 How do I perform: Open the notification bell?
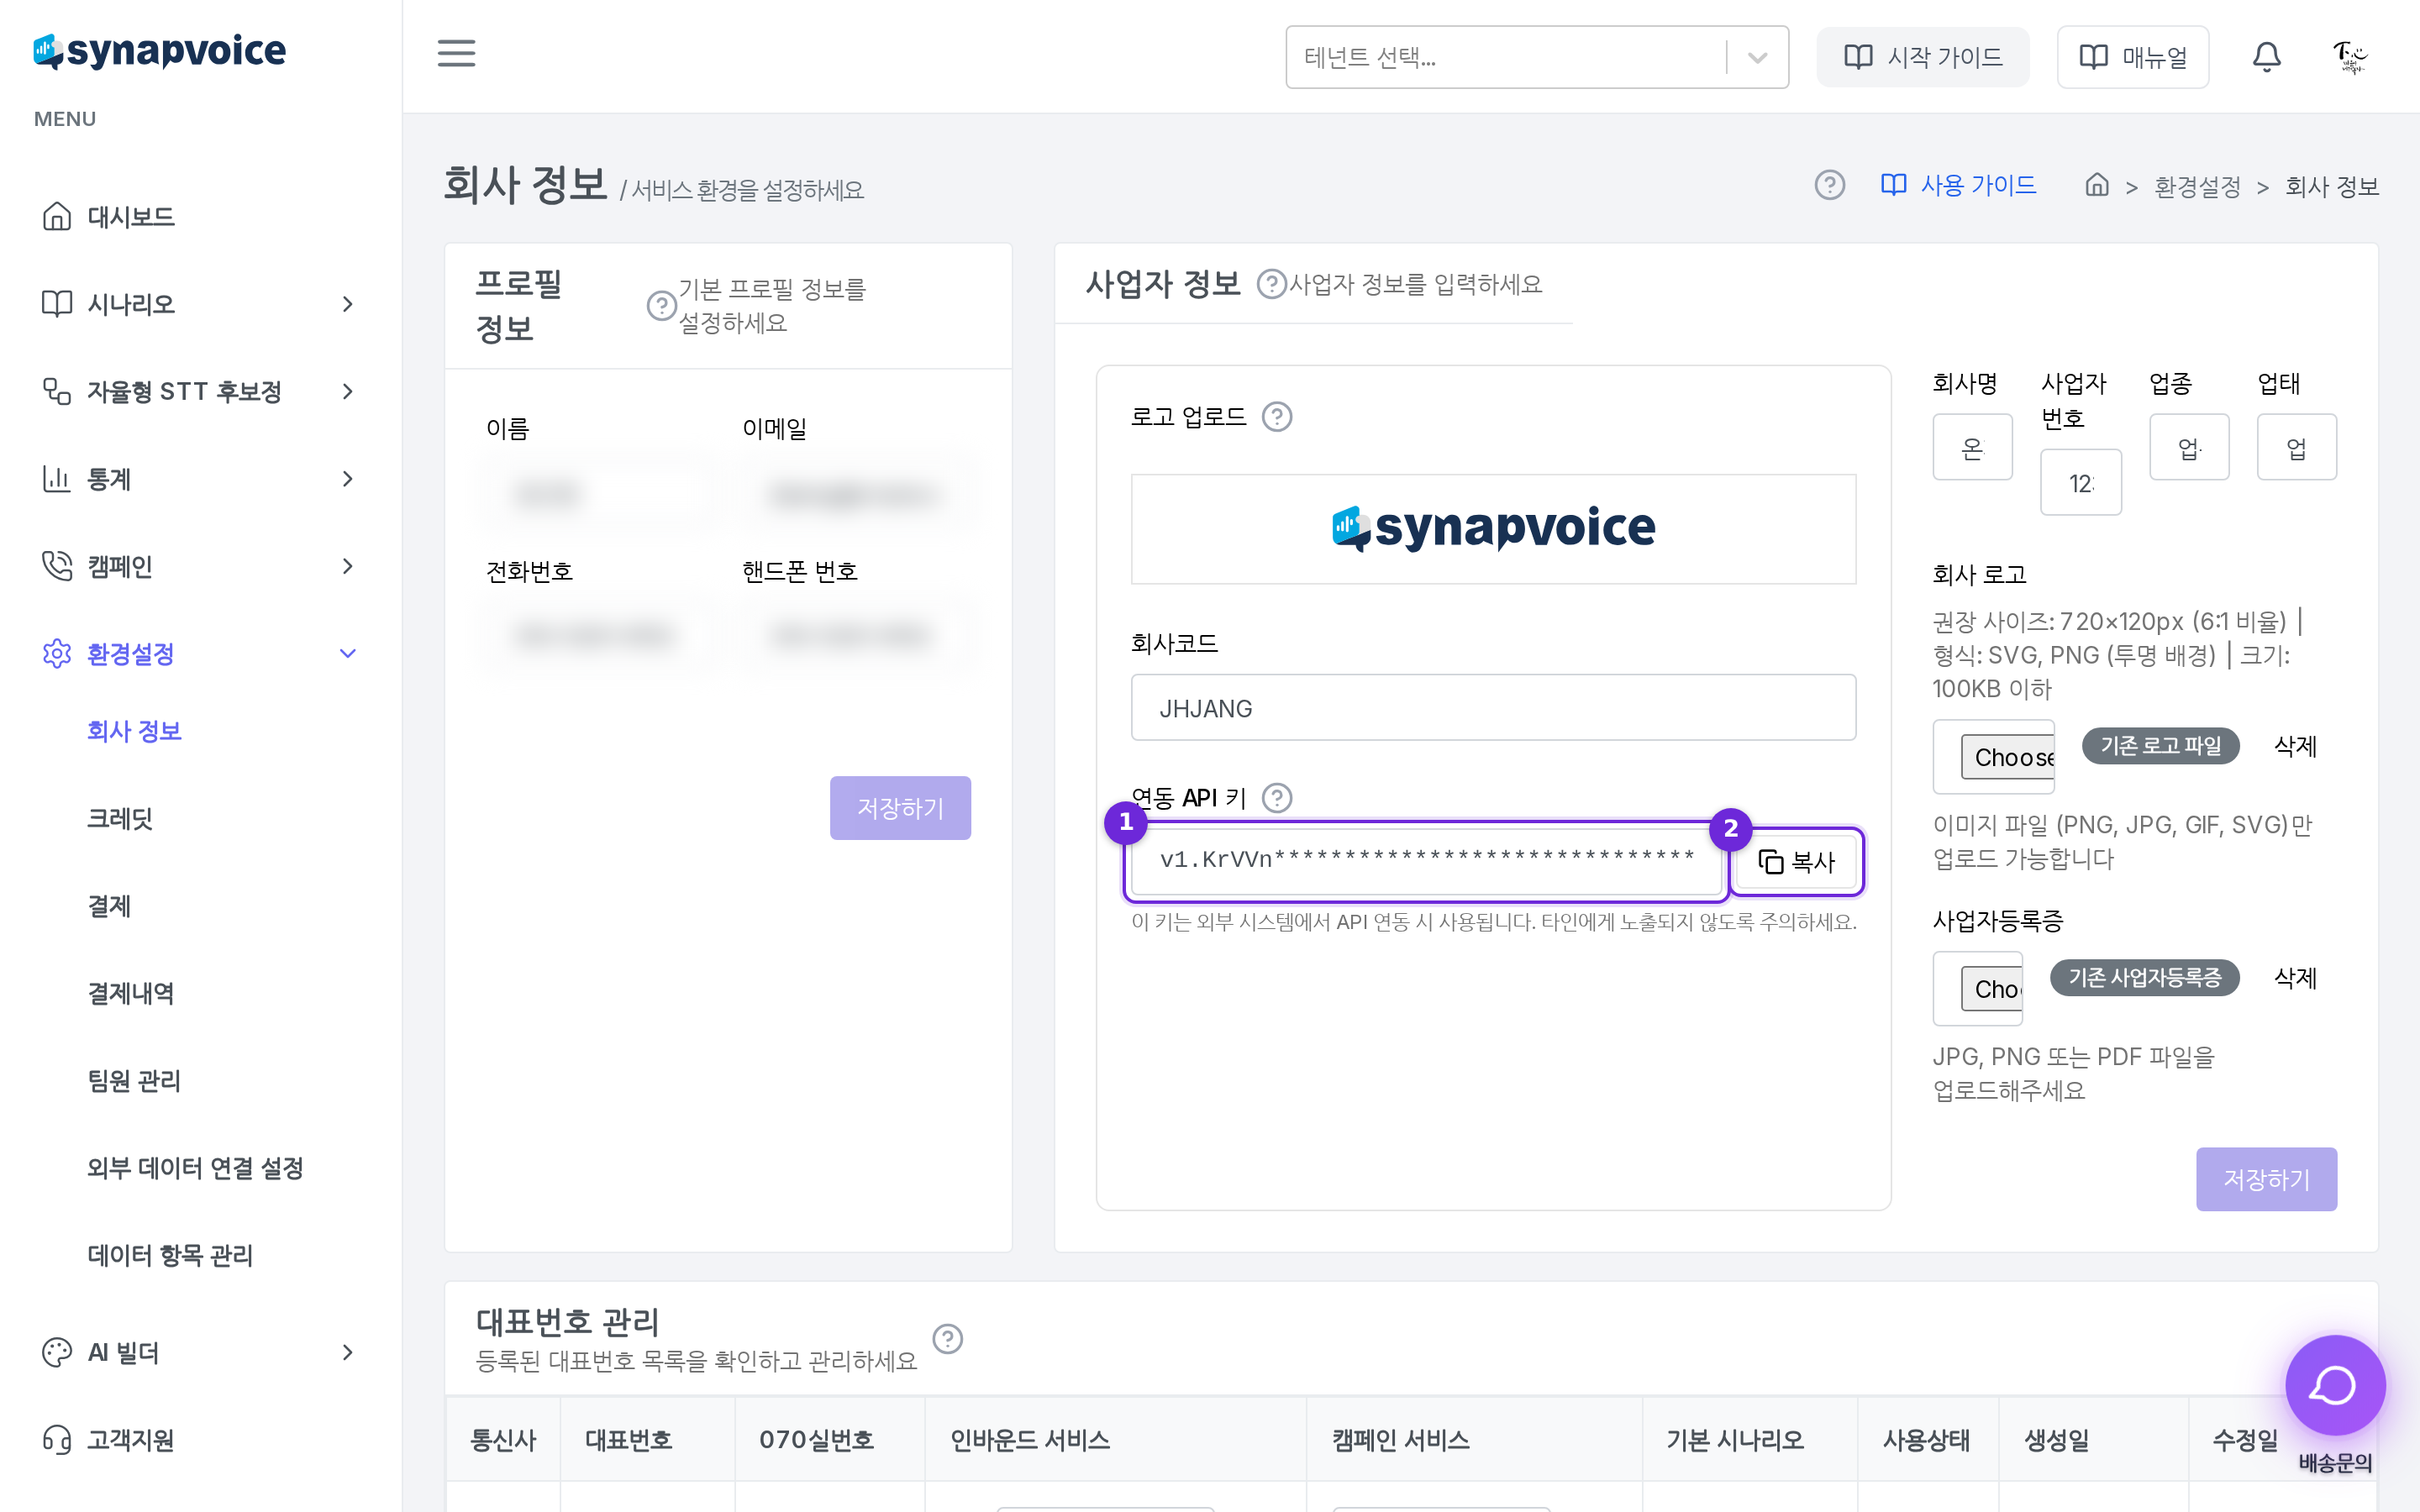click(2266, 57)
